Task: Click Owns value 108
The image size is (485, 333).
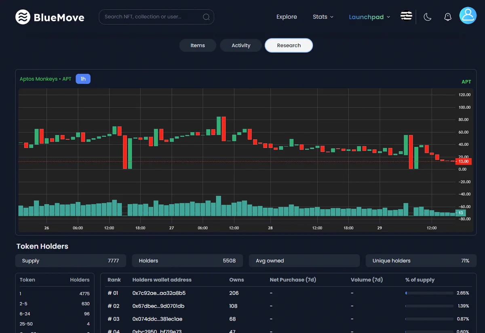Action: coord(234,306)
